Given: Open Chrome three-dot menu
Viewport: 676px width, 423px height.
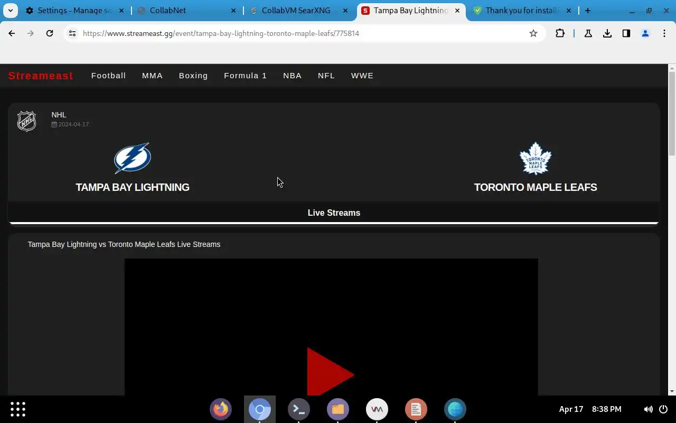Looking at the screenshot, I should point(664,33).
